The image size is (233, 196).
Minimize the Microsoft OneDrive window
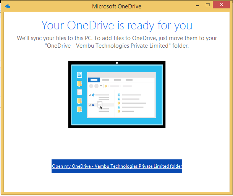click(x=197, y=5)
